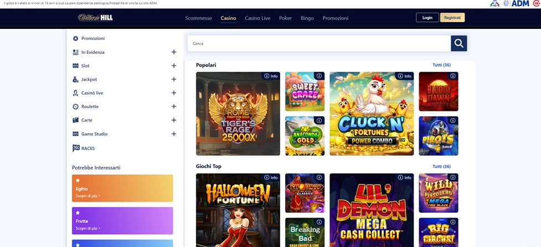Open info icon on Bloody Dawn tile
The width and height of the screenshot is (541, 247).
click(x=453, y=76)
